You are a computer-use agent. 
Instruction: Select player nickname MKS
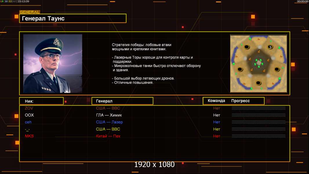coord(29,136)
